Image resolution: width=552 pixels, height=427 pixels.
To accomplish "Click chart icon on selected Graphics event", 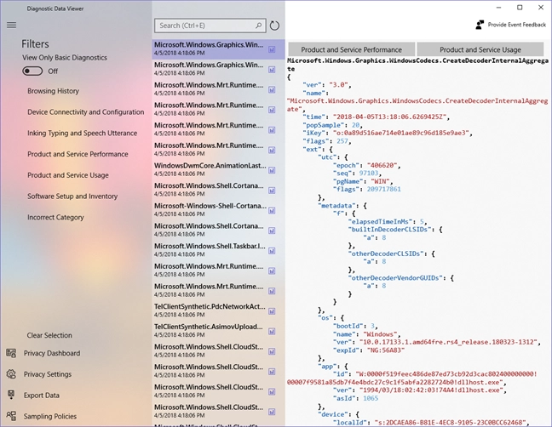I will point(272,49).
